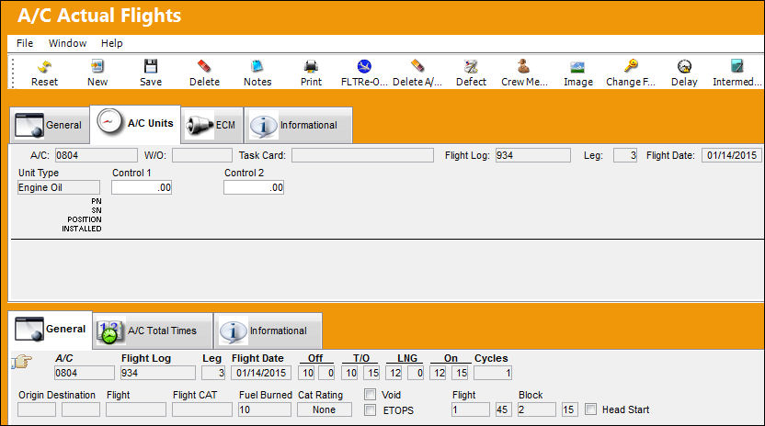The height and width of the screenshot is (426, 765).
Task: Open the lower Informational tab
Action: pos(268,331)
